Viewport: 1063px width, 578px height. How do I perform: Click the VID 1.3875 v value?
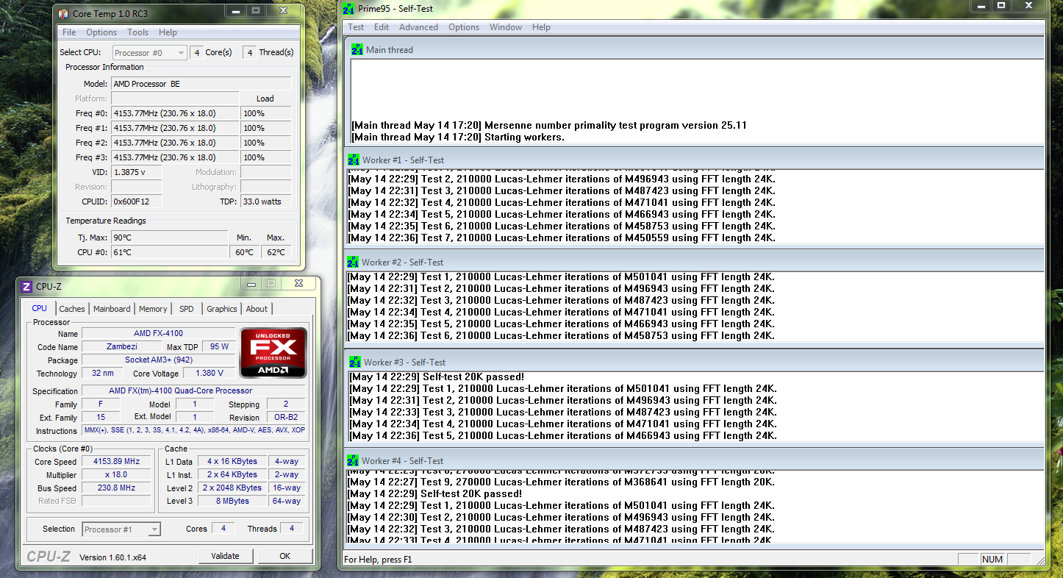pyautogui.click(x=136, y=172)
